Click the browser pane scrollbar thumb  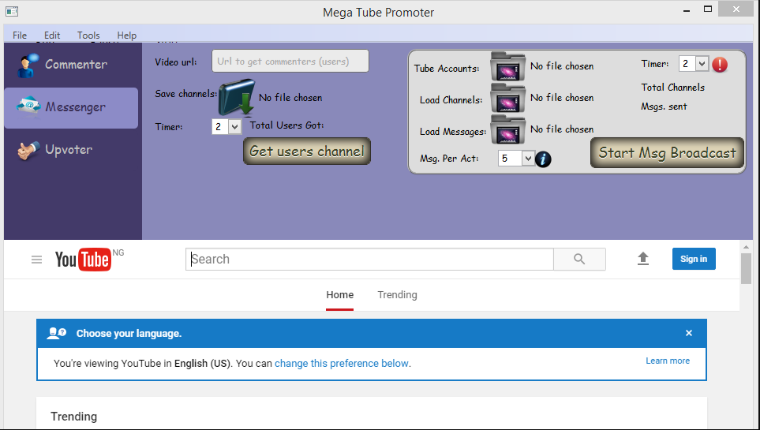[746, 268]
